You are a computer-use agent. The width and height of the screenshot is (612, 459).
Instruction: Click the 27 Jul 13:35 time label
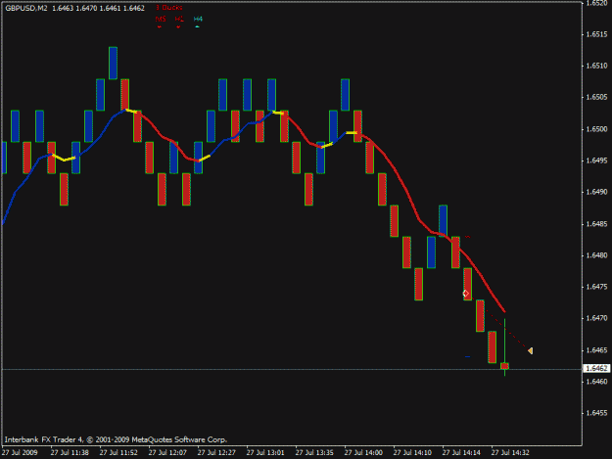(314, 452)
